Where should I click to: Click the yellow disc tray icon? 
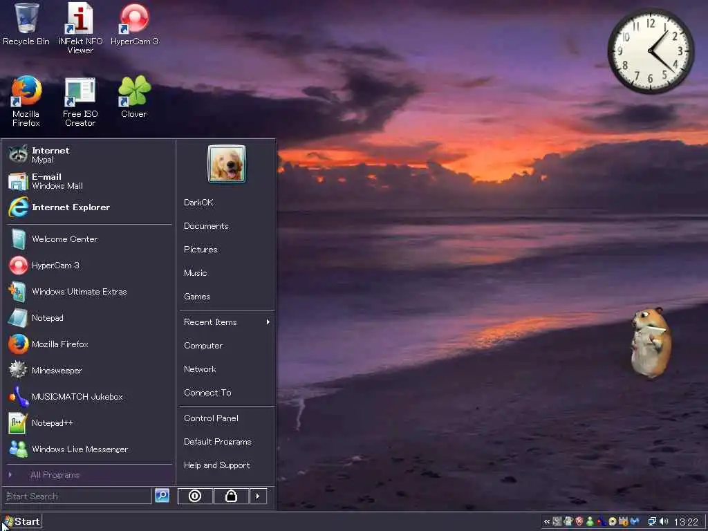[613, 521]
